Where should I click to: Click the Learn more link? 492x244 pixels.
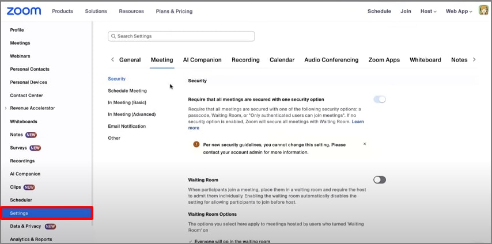357,121
